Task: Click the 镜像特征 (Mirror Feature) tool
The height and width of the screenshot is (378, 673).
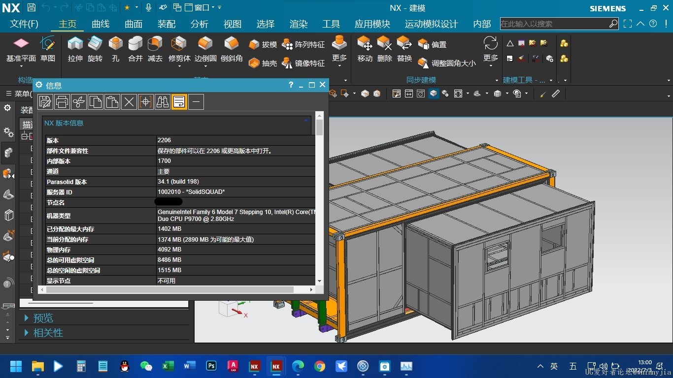Action: tap(303, 63)
